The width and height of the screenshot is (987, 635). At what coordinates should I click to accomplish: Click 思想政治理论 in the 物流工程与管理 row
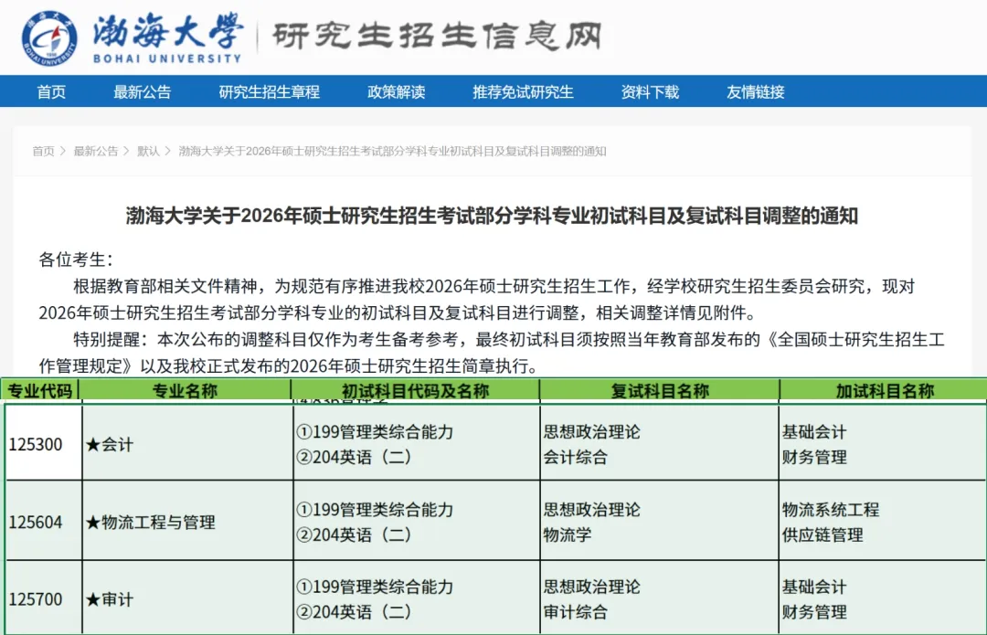[591, 510]
